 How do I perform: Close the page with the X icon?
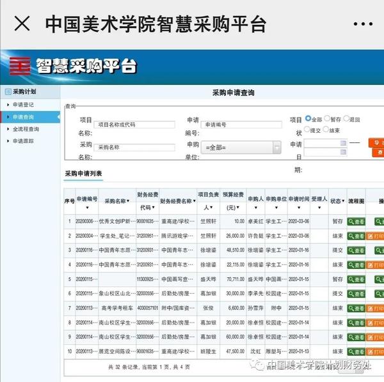point(22,24)
